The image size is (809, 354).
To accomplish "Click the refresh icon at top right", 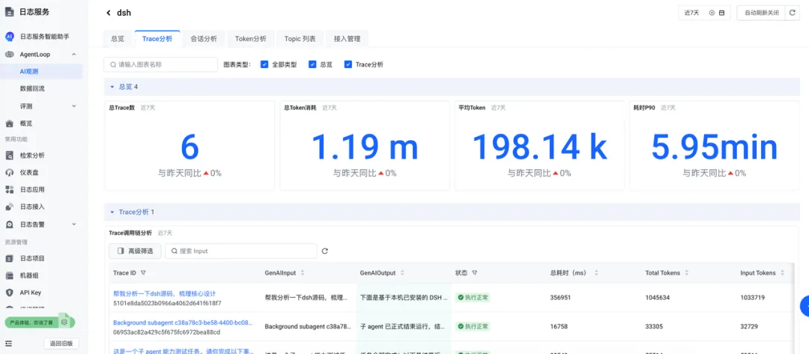I will pos(793,13).
